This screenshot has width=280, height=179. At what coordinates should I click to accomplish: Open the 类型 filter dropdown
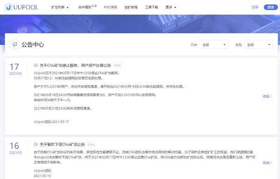[x=259, y=45]
